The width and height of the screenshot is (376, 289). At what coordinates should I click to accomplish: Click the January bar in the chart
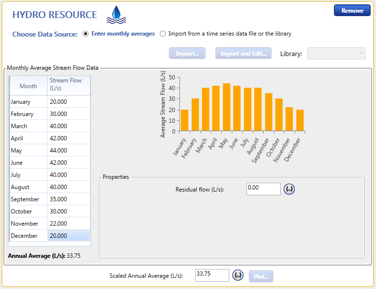[x=184, y=120]
